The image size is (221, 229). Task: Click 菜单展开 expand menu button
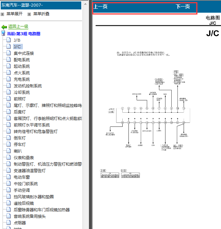point(15,14)
